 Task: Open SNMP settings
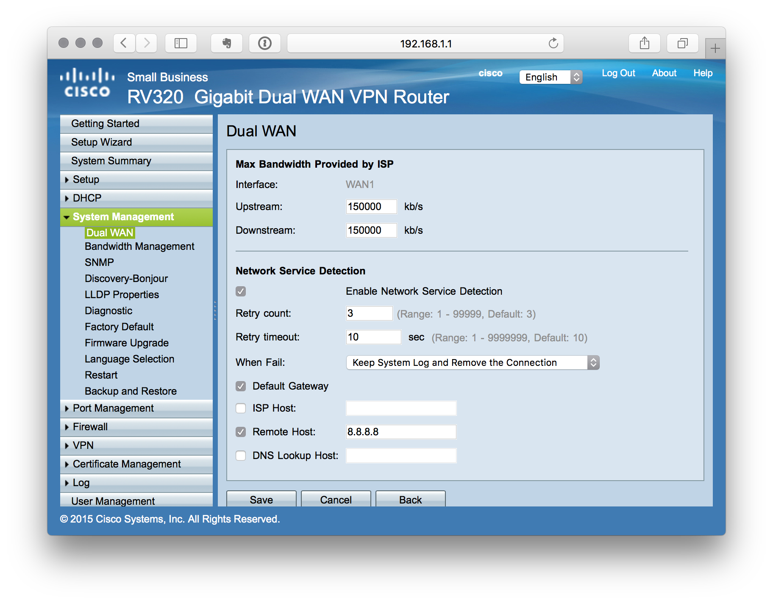[99, 263]
